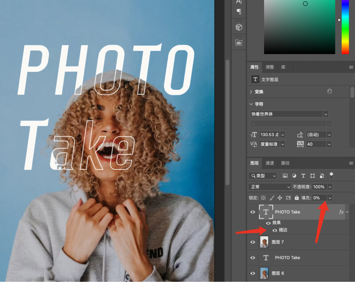This screenshot has height=282, width=355.
Task: Filter layers by text type icon
Action: 304,176
